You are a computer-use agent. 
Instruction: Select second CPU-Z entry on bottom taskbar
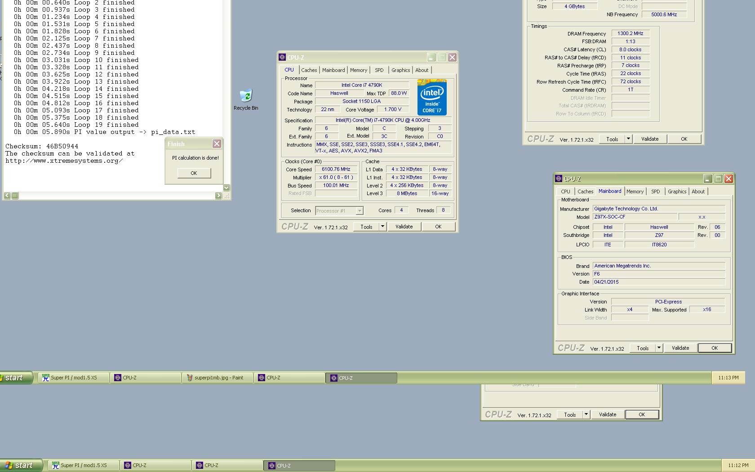coord(228,465)
